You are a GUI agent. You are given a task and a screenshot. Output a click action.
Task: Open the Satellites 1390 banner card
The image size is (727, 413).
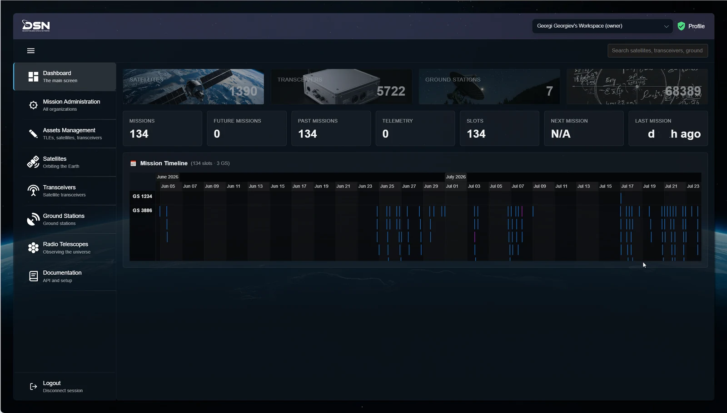tap(193, 87)
